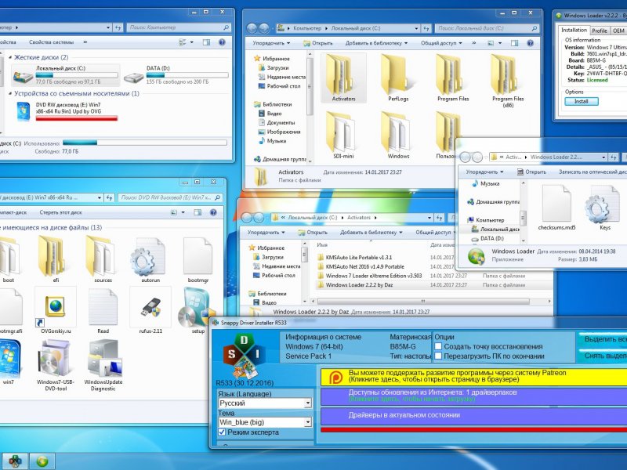This screenshot has height=470, width=627.
Task: Select the Activators folder in Local Disk C window
Action: (x=343, y=78)
